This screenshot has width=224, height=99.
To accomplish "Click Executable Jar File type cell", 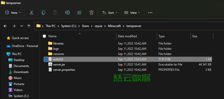I will pos(170,64).
